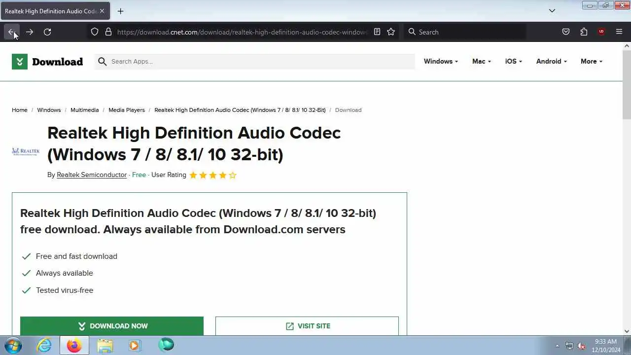The image size is (631, 355).
Task: Open the Pocket save icon
Action: pos(566,32)
